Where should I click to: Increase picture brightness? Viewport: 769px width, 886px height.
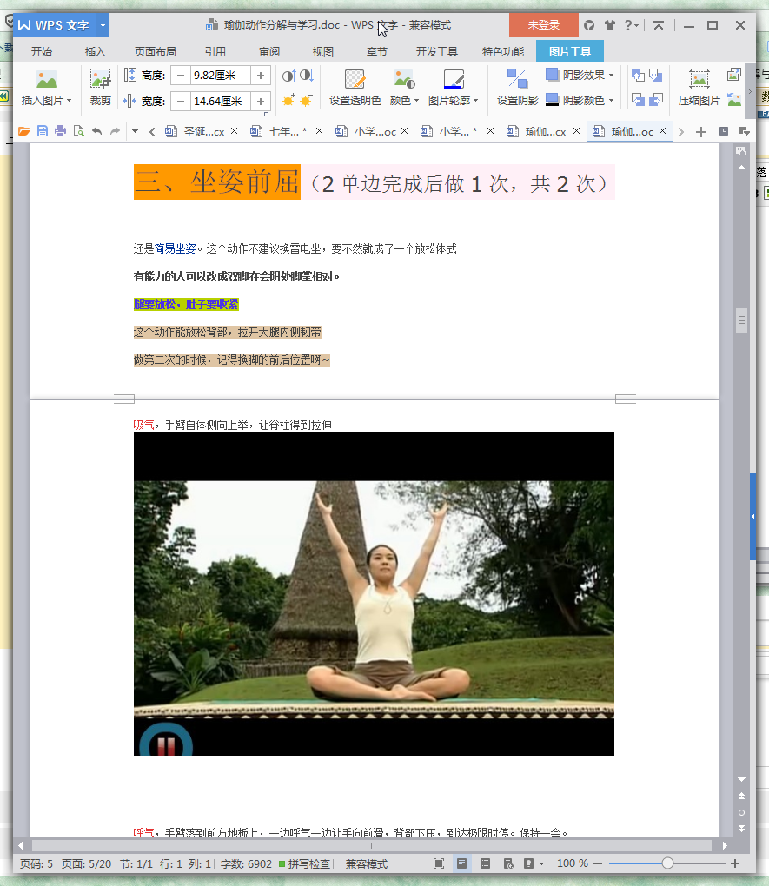[x=288, y=100]
